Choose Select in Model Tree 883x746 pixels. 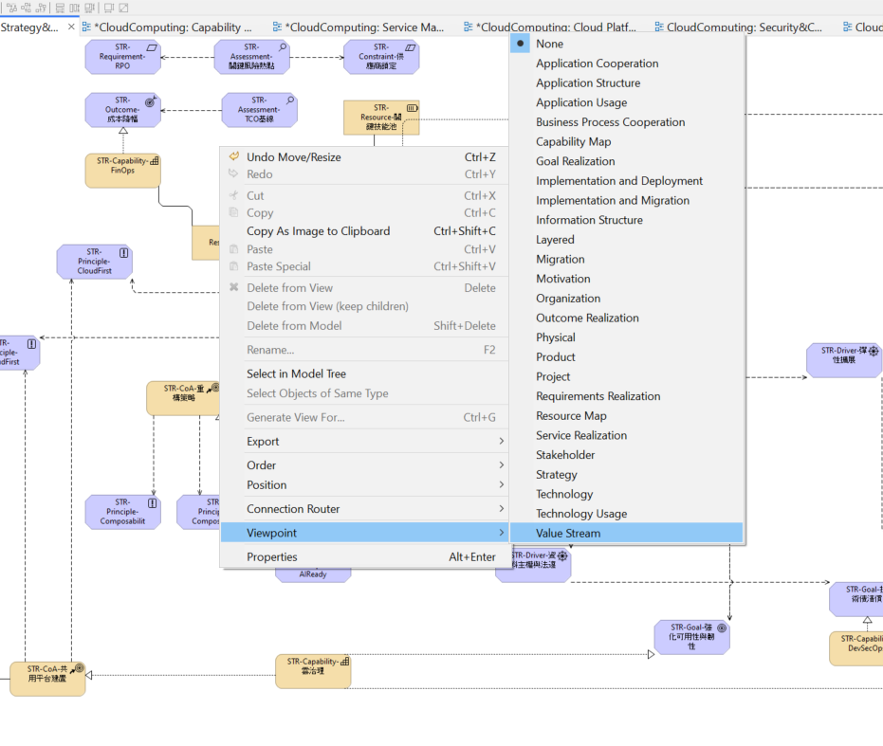364,373
